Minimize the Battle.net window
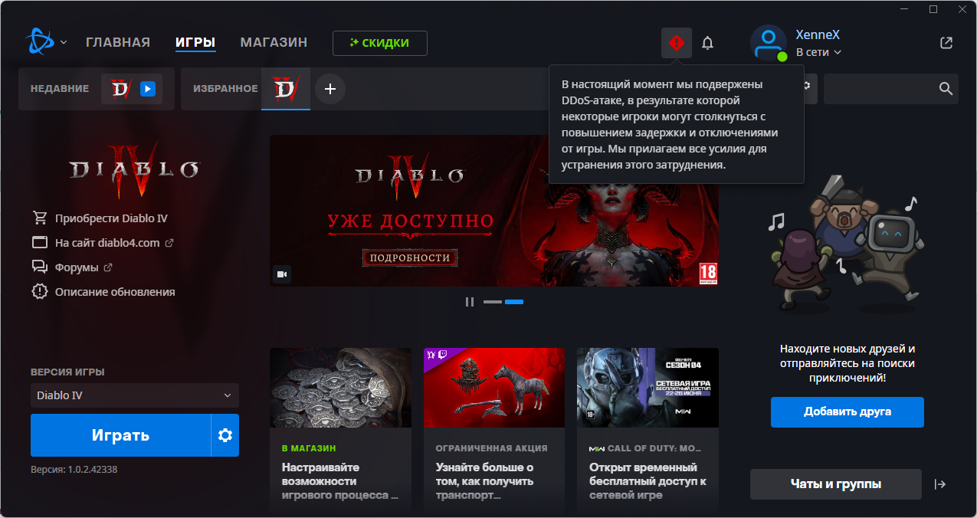The width and height of the screenshot is (977, 518). pos(905,9)
